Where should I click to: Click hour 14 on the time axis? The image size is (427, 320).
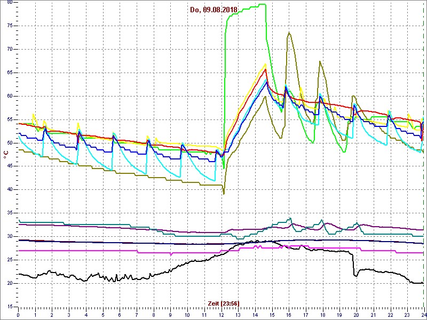click(255, 315)
